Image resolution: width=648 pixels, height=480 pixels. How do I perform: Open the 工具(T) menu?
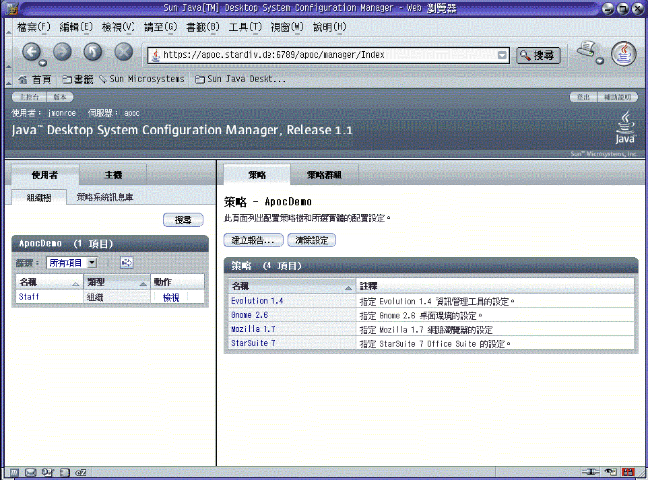click(x=245, y=27)
